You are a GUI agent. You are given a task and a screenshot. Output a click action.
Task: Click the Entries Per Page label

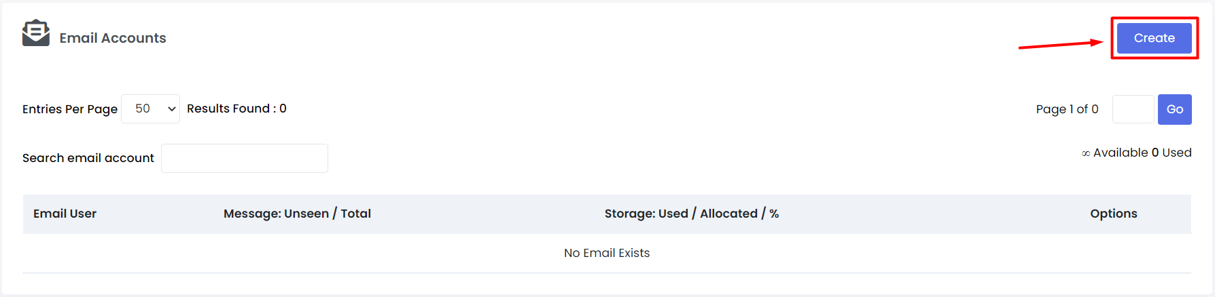click(70, 109)
